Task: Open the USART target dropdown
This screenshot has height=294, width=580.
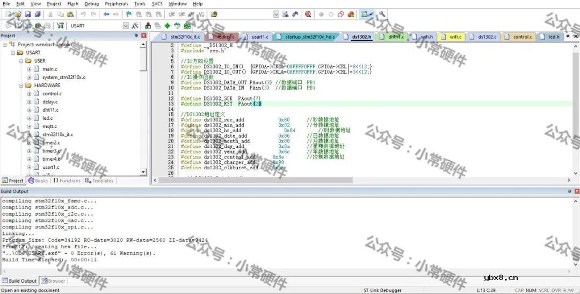Action: 126,25
